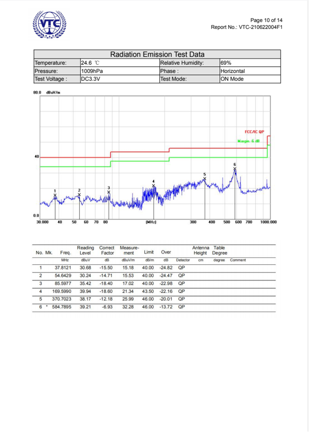Viewport: 309px width, 432px height.
Task: Click the '30.000' x-axis start label
Action: [42, 222]
